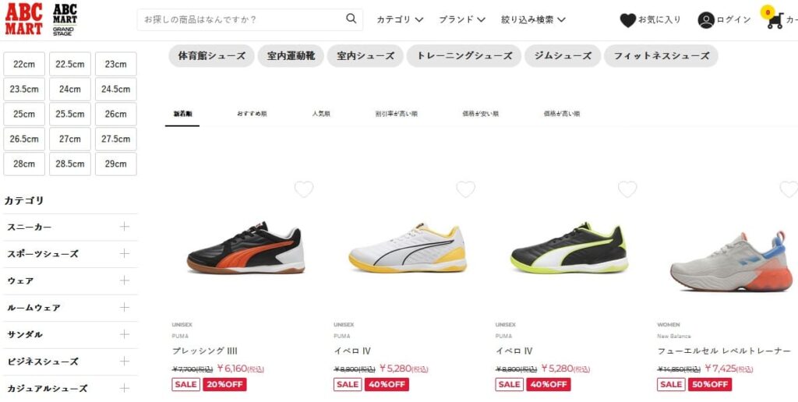Click the 体育館シューズ tag button
This screenshot has height=402, width=798.
click(x=211, y=56)
